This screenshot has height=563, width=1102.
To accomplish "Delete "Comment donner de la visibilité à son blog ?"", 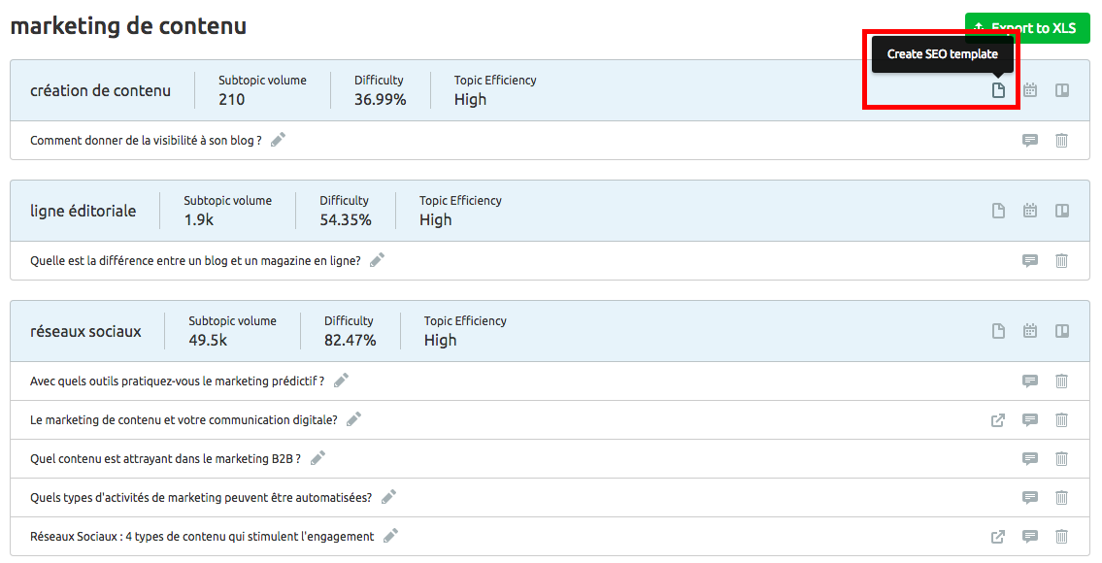I will 1061,140.
